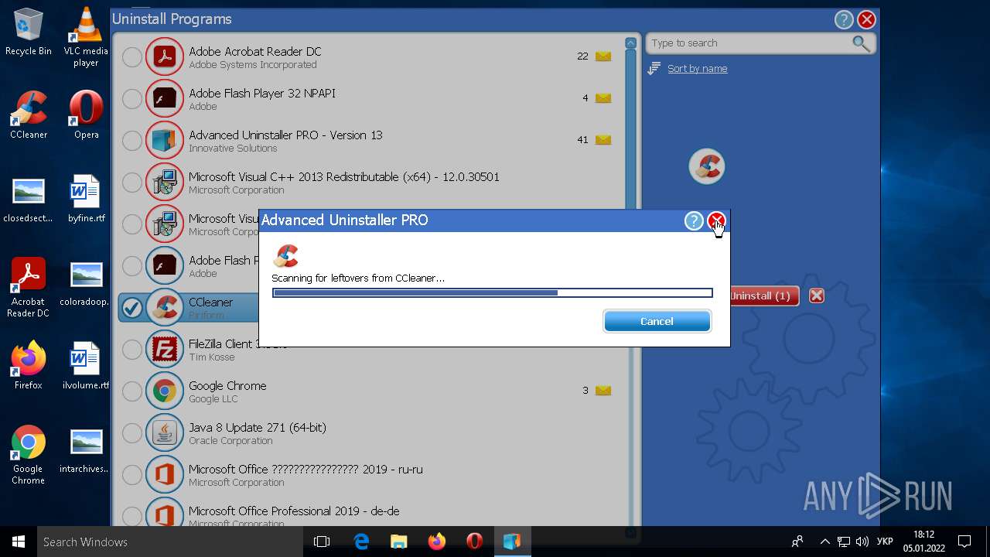Open Action Center notifications
This screenshot has width=990, height=557.
pyautogui.click(x=964, y=542)
